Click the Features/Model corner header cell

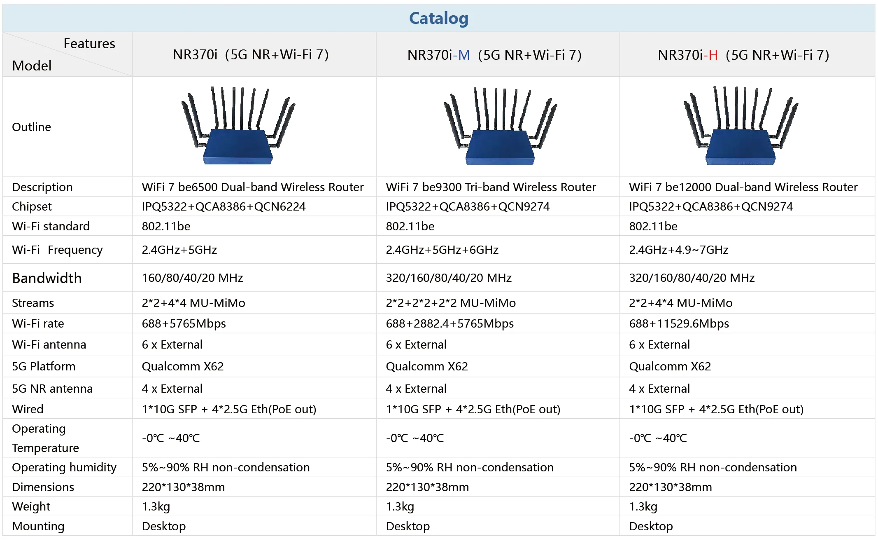[x=67, y=54]
